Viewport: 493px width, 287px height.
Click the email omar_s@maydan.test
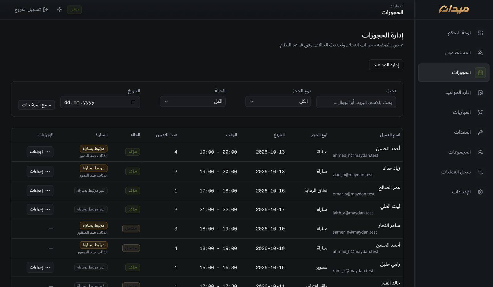click(x=354, y=194)
